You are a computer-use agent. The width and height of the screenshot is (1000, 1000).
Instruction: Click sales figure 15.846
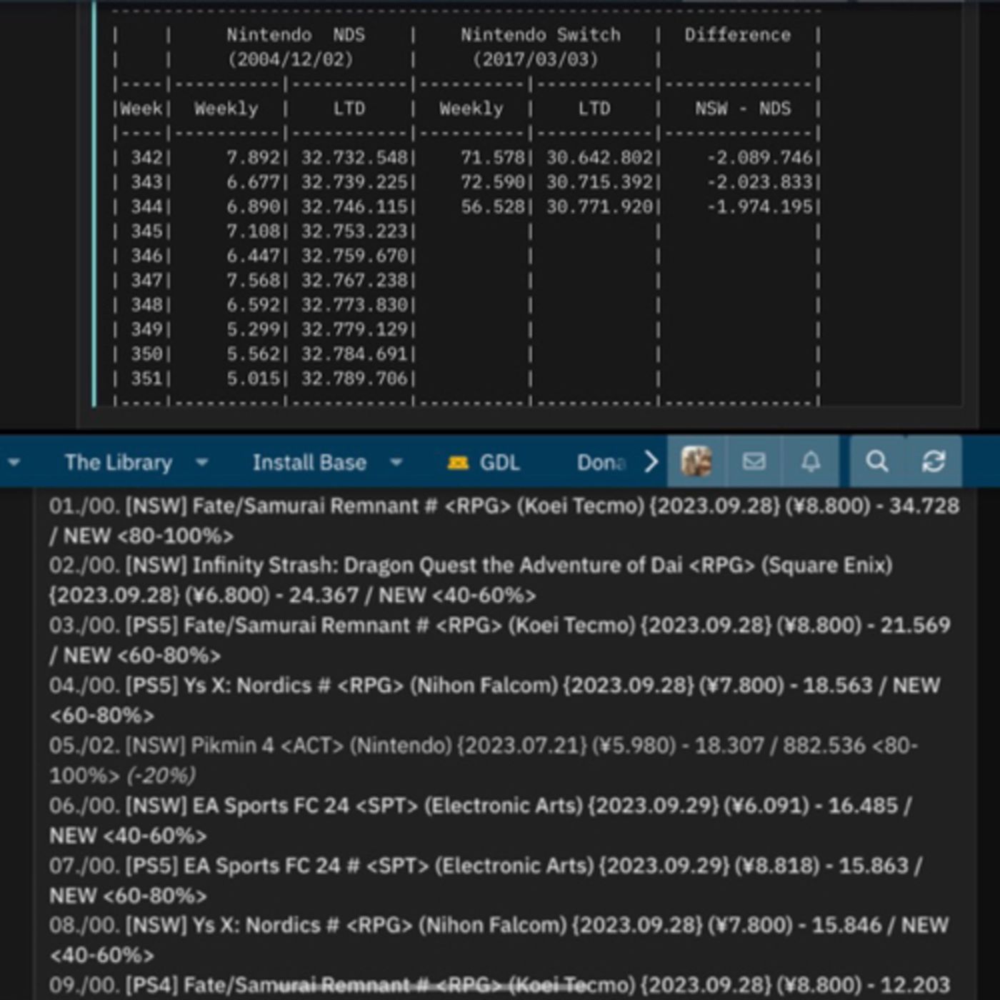(847, 926)
